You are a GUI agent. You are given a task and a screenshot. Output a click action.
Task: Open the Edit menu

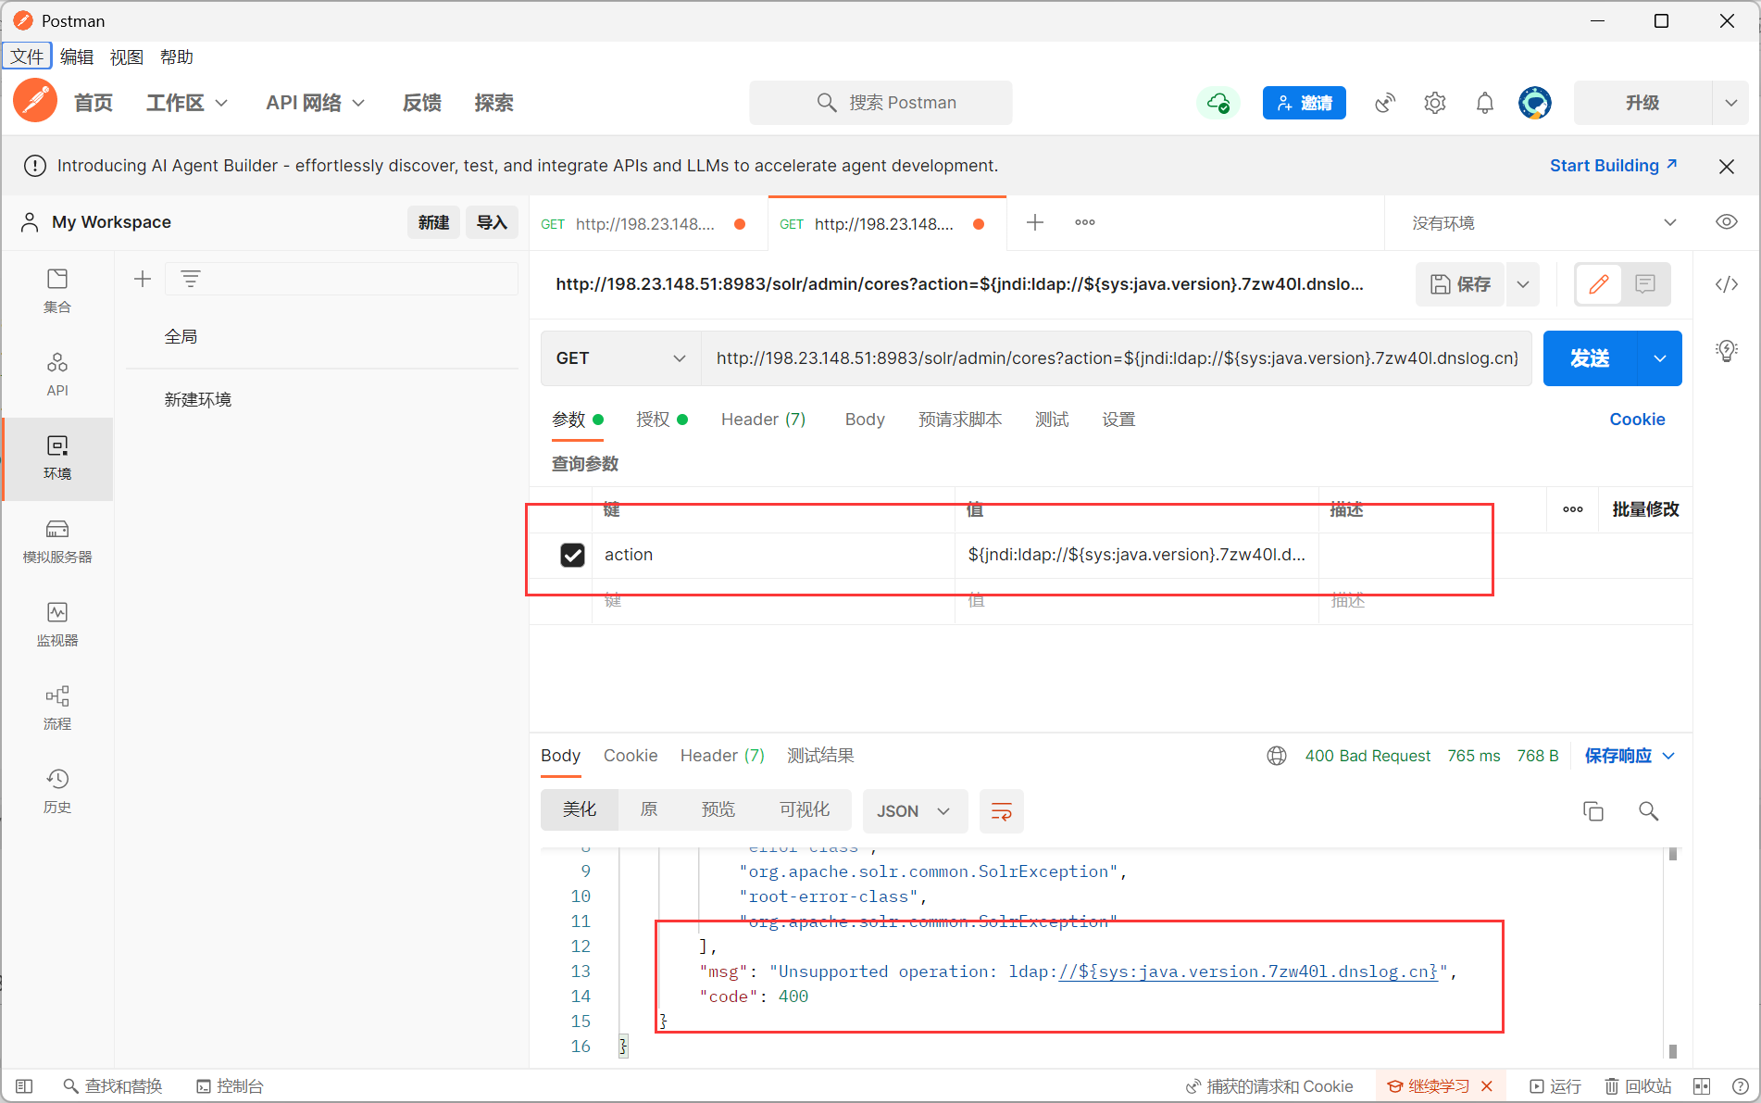tap(77, 56)
